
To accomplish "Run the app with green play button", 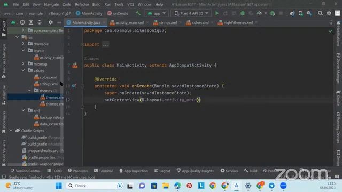I will pyautogui.click(x=217, y=13).
